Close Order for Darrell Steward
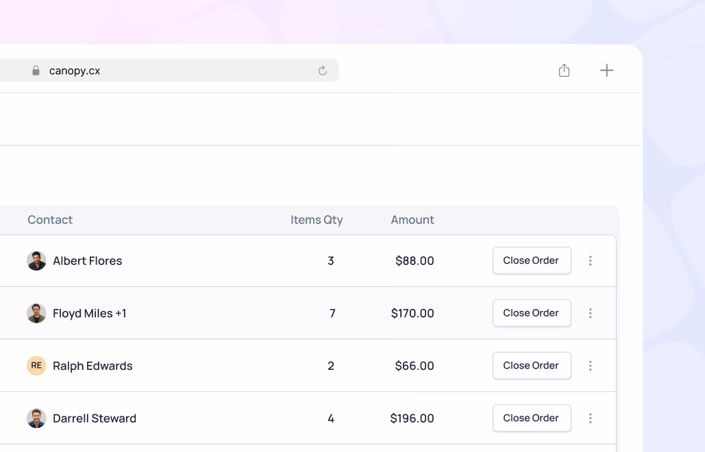 click(x=532, y=418)
